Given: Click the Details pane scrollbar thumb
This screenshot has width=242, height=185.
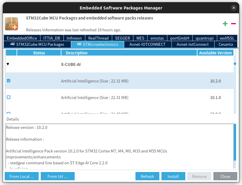Looking at the screenshot, I should [x=235, y=142].
